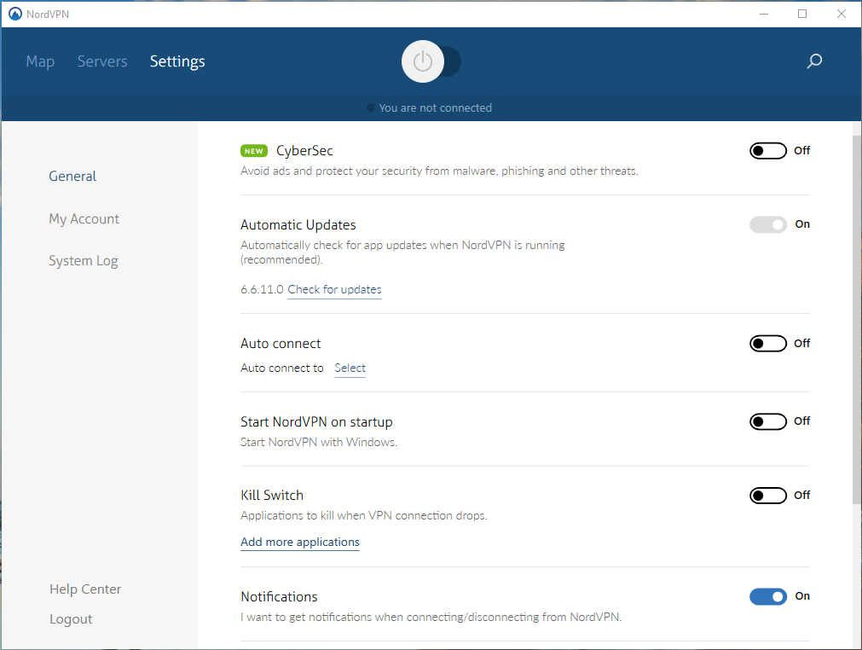Viewport: 862px width, 650px height.
Task: Click Add more applications link
Action: [x=300, y=543]
